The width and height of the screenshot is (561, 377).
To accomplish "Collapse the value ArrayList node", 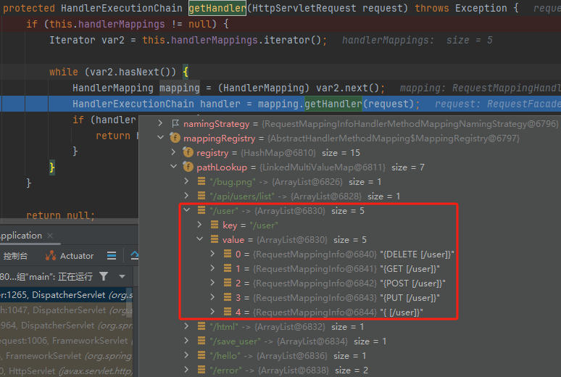I will pos(199,239).
